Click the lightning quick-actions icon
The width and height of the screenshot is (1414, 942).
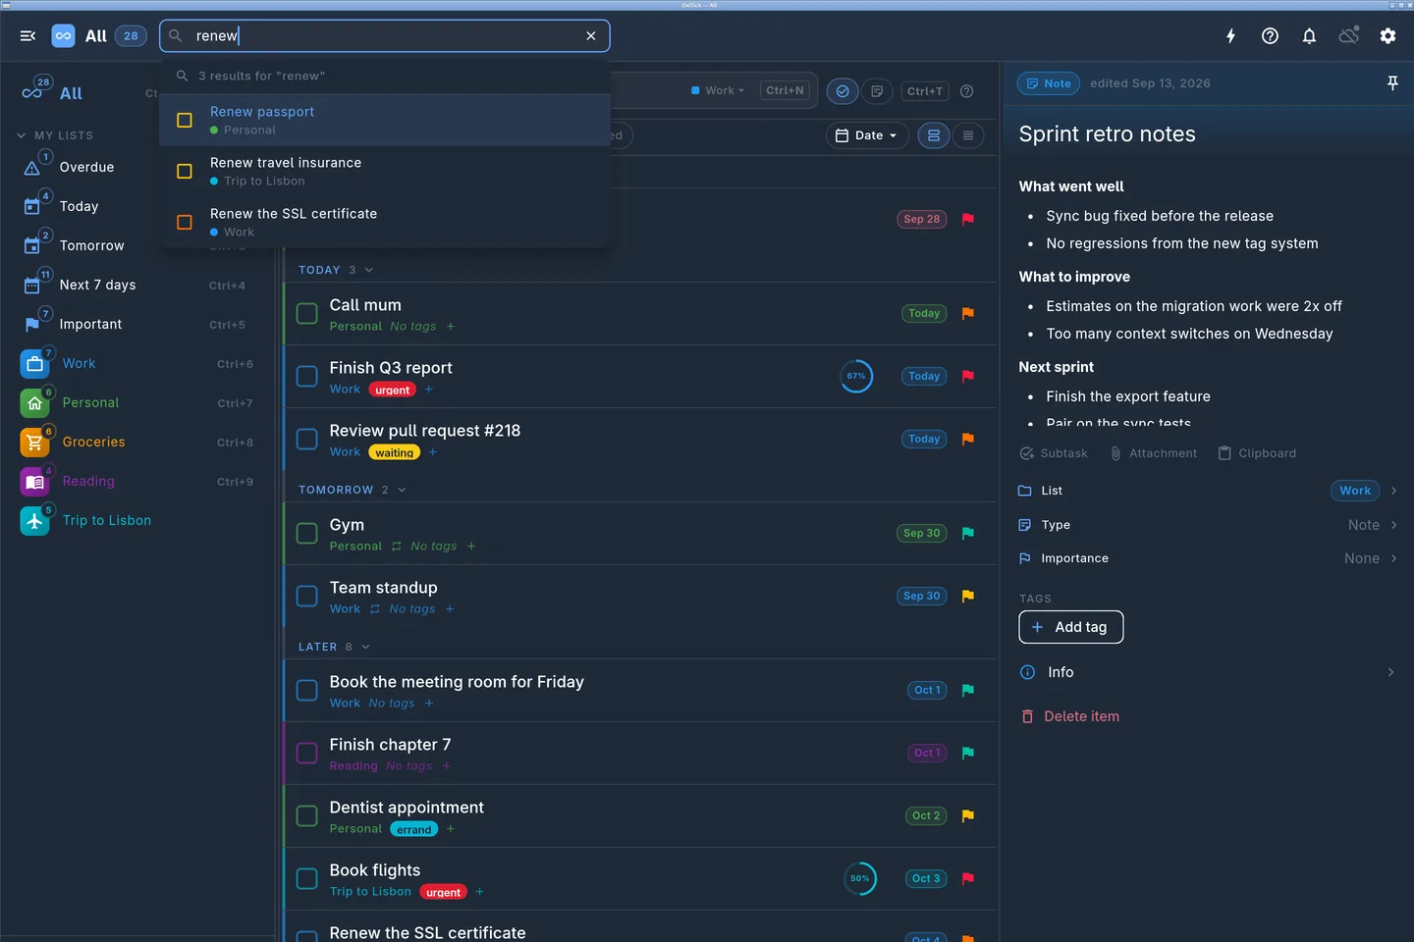(1230, 36)
